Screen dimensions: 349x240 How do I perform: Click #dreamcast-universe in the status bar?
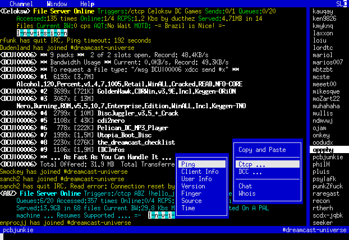coord(314,230)
